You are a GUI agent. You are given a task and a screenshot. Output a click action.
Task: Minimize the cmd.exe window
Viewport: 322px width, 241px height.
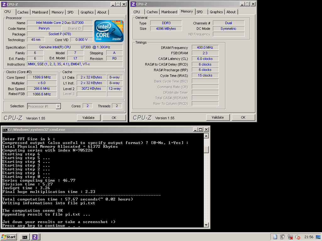coord(196,130)
